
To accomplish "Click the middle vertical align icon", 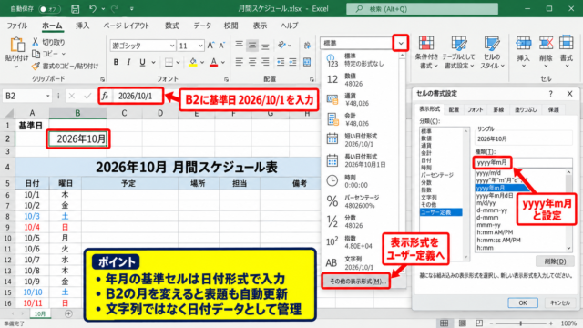I will pos(252,46).
